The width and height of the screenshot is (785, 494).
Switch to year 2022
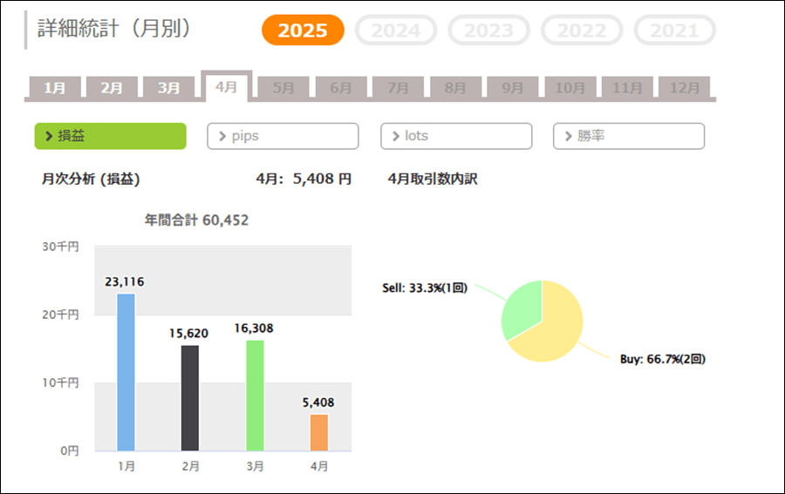(x=582, y=30)
